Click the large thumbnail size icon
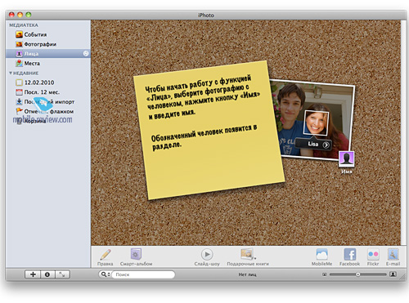 pyautogui.click(x=393, y=274)
